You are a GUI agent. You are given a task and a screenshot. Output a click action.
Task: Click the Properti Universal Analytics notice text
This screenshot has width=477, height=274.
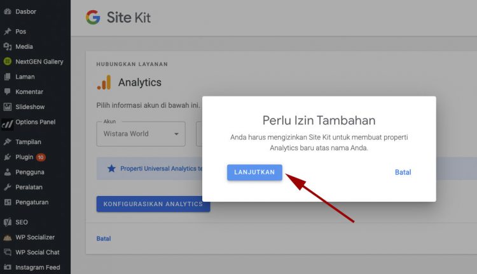pyautogui.click(x=162, y=169)
